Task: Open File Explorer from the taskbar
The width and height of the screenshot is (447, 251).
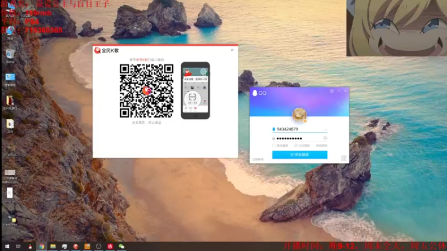Action: (53, 247)
